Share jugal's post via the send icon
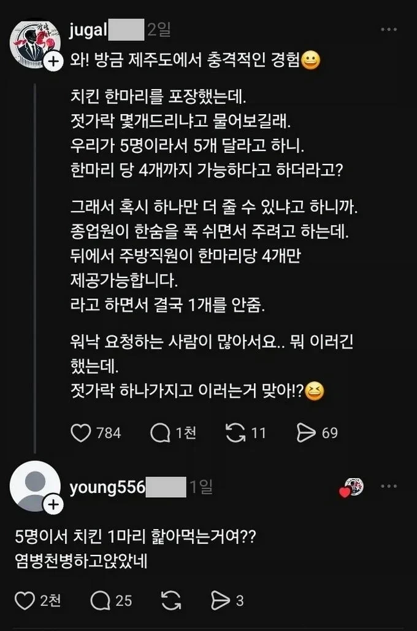Image resolution: width=417 pixels, height=631 pixels. [x=305, y=433]
